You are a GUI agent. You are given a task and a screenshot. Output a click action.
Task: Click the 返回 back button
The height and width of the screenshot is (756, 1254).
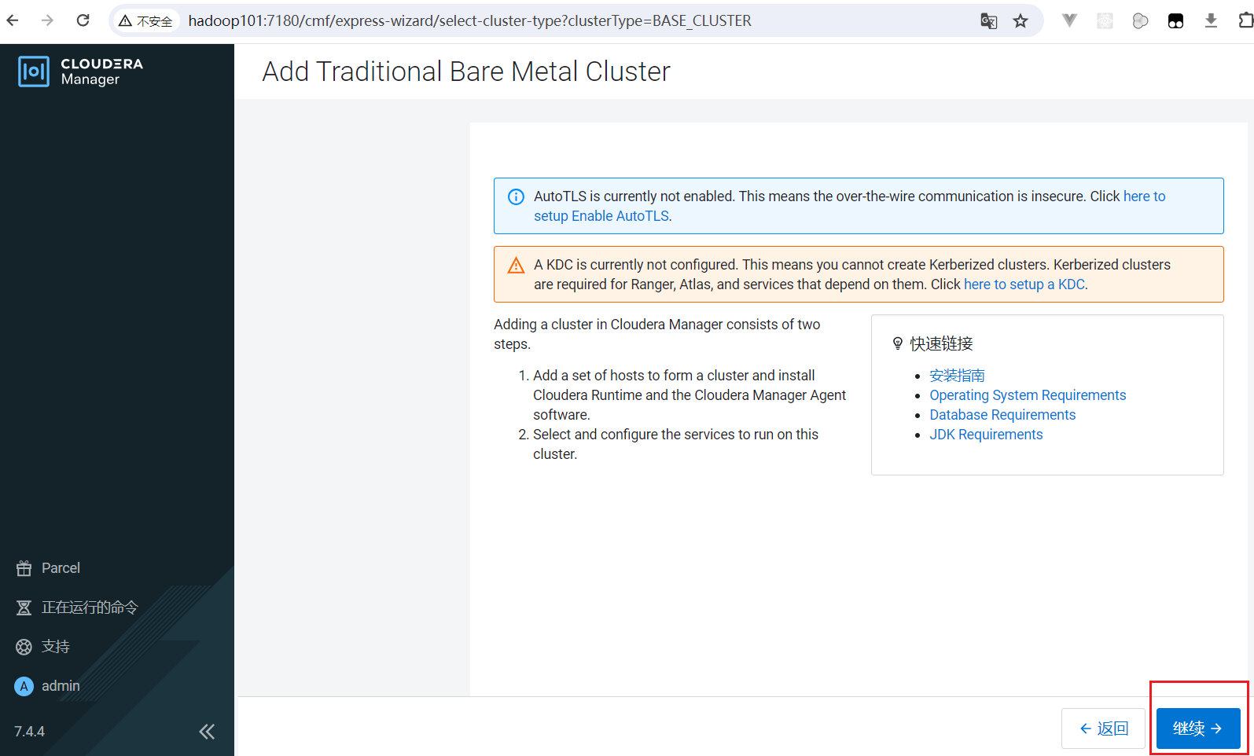coord(1103,728)
